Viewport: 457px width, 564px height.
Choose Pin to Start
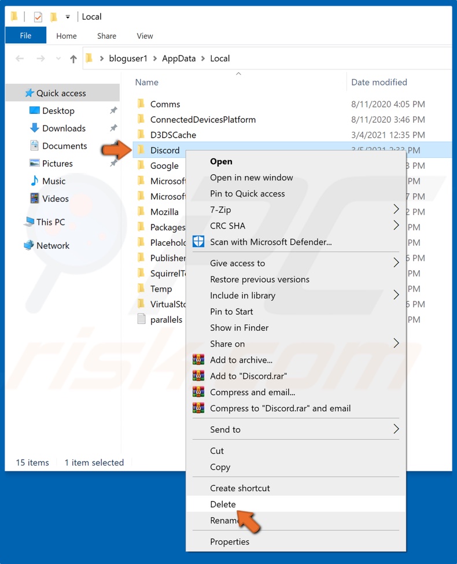pyautogui.click(x=296, y=311)
